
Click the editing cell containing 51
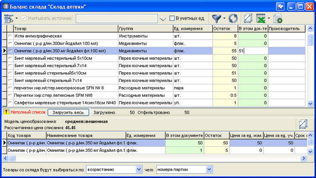(x=253, y=51)
